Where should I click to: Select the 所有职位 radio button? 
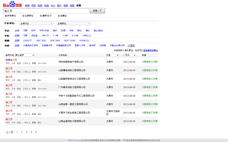(x=6, y=16)
